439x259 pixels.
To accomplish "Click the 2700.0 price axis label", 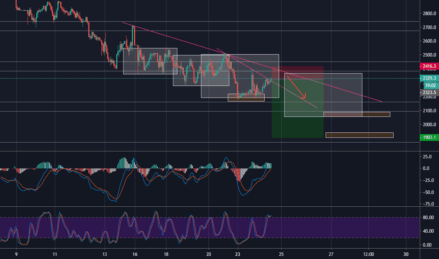I will click(x=430, y=27).
